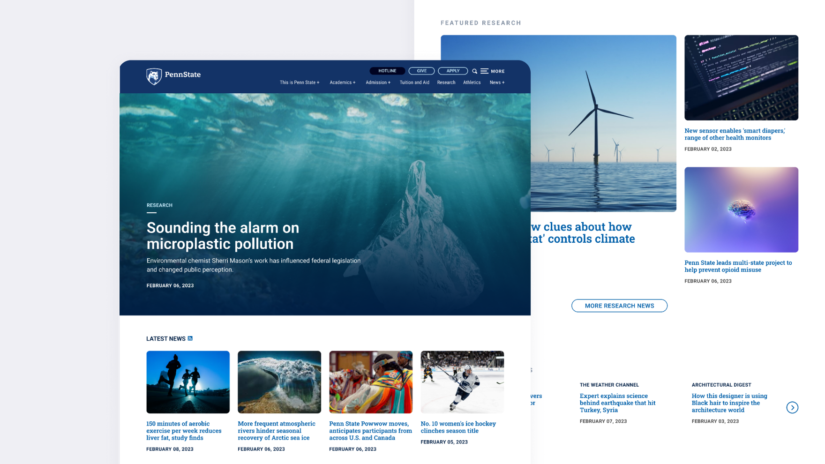825x464 pixels.
Task: Expand the Academics menu
Action: click(342, 82)
